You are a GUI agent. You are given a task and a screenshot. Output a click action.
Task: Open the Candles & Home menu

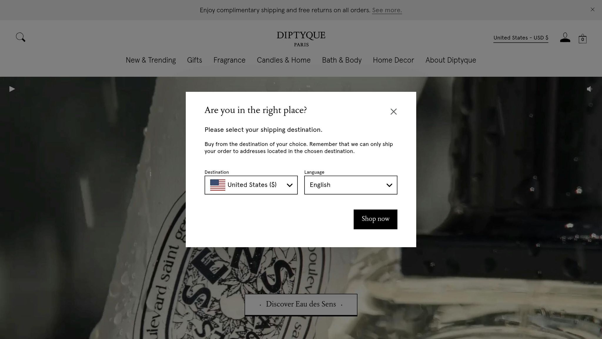(x=284, y=60)
